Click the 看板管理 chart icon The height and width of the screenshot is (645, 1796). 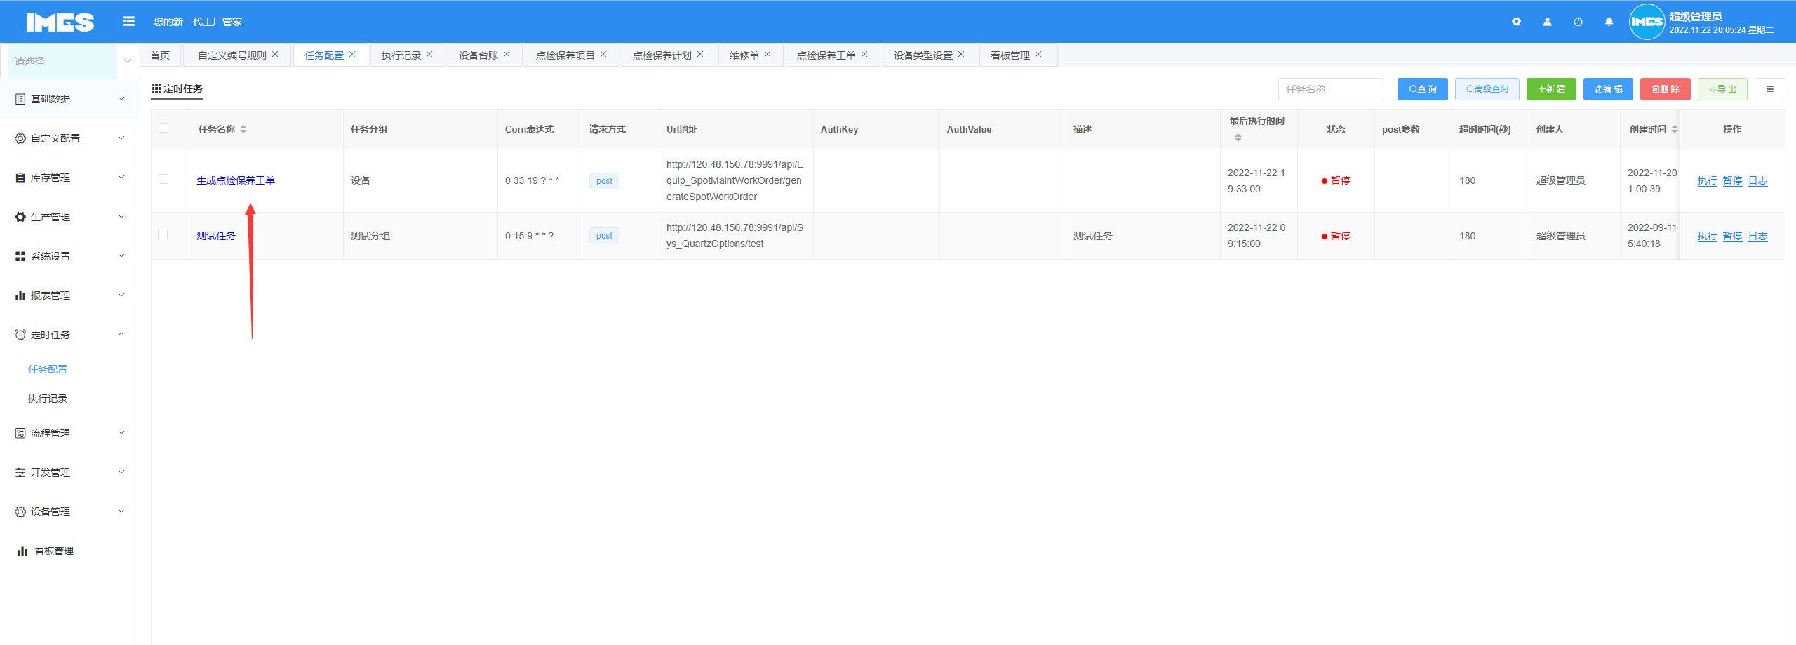22,551
